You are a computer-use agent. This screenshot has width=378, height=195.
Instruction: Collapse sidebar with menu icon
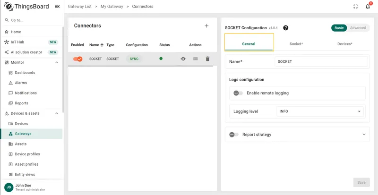tap(57, 7)
